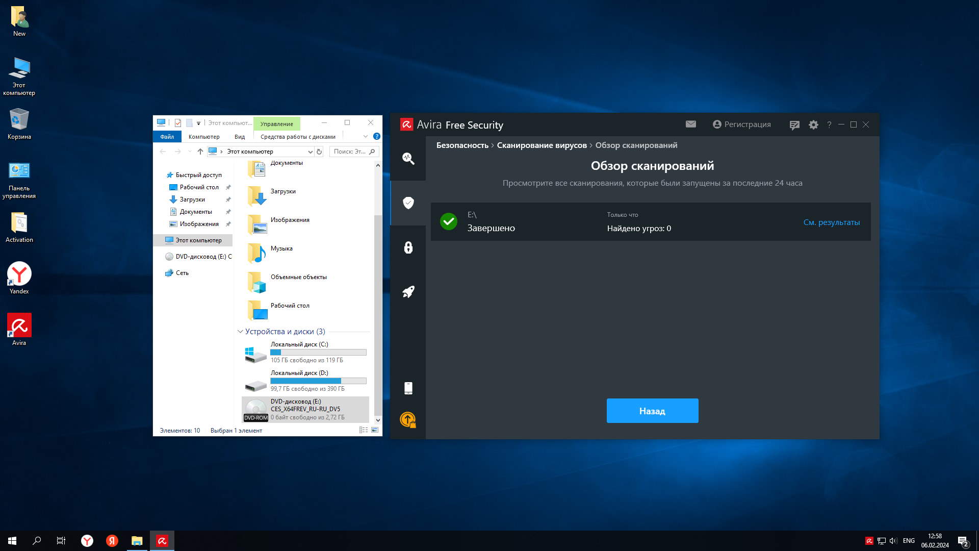This screenshot has width=979, height=551.
Task: Switch to details view in Explorer status bar
Action: (364, 430)
